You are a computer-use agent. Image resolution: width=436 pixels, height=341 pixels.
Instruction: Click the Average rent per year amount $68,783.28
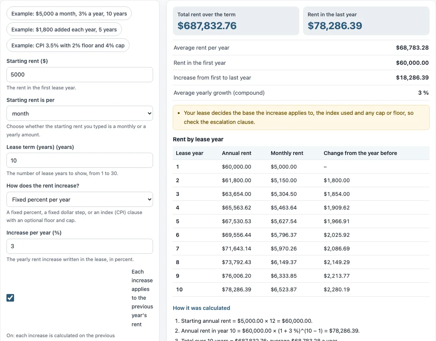(x=412, y=48)
